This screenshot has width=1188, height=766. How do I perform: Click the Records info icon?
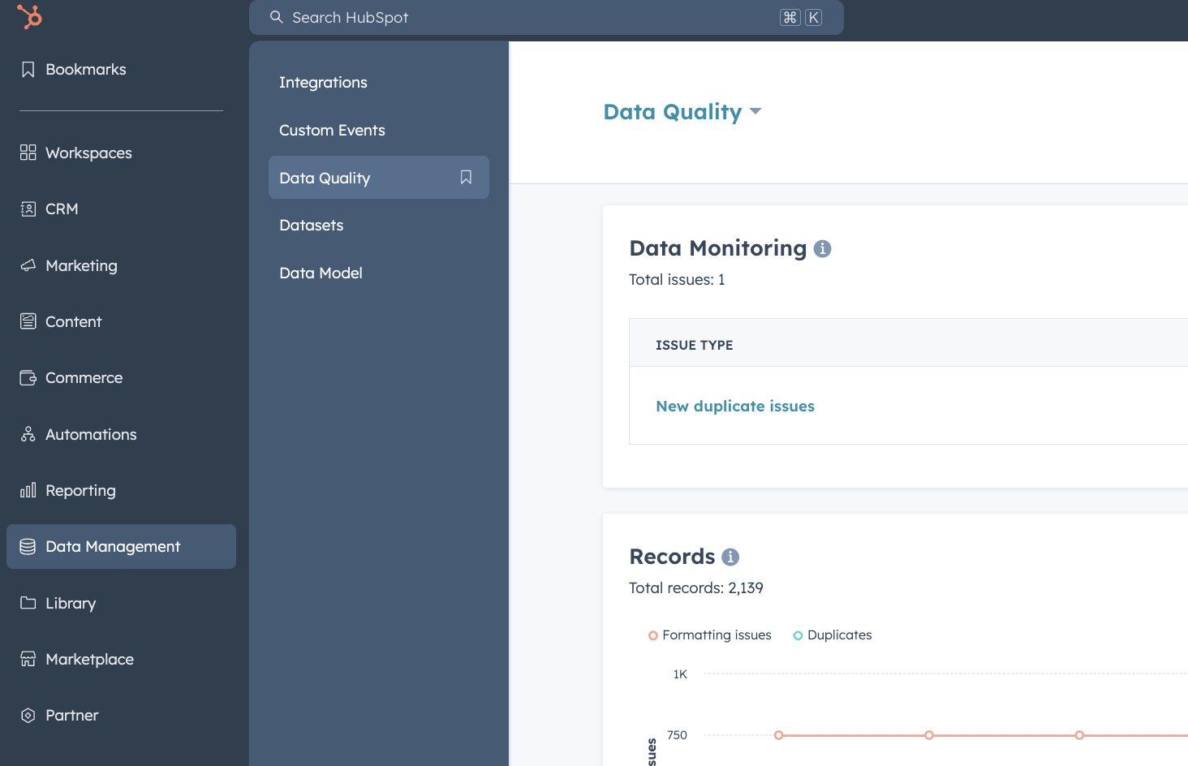click(x=729, y=557)
